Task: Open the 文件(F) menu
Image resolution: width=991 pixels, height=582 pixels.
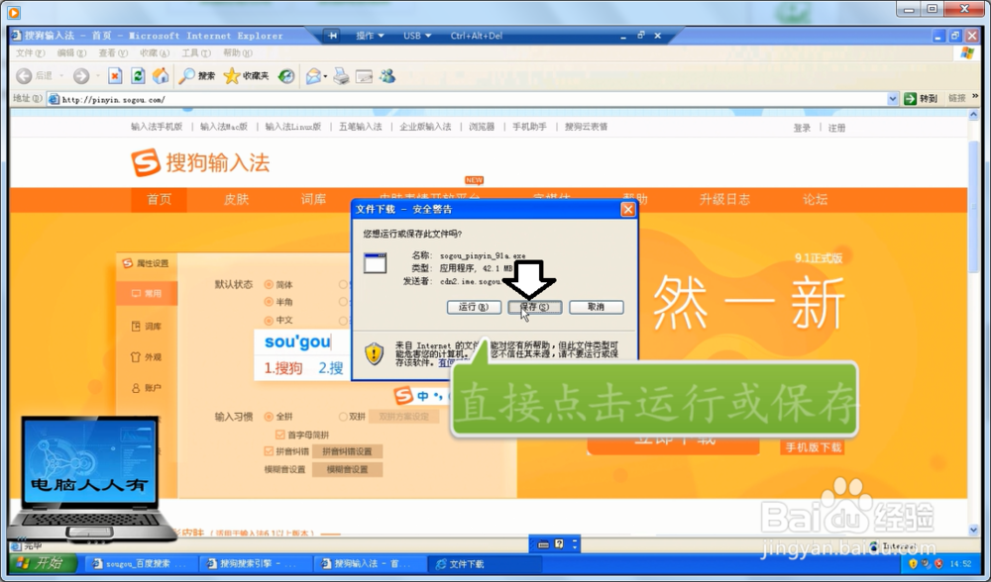Action: tap(31, 53)
